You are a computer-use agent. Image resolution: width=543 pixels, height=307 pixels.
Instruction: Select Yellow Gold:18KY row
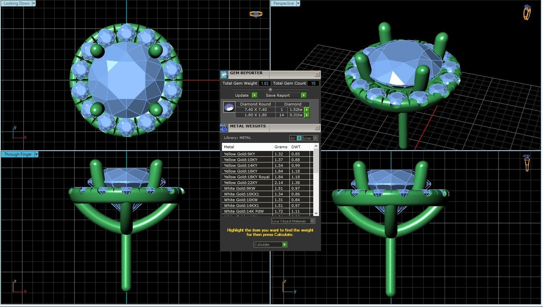(x=267, y=171)
